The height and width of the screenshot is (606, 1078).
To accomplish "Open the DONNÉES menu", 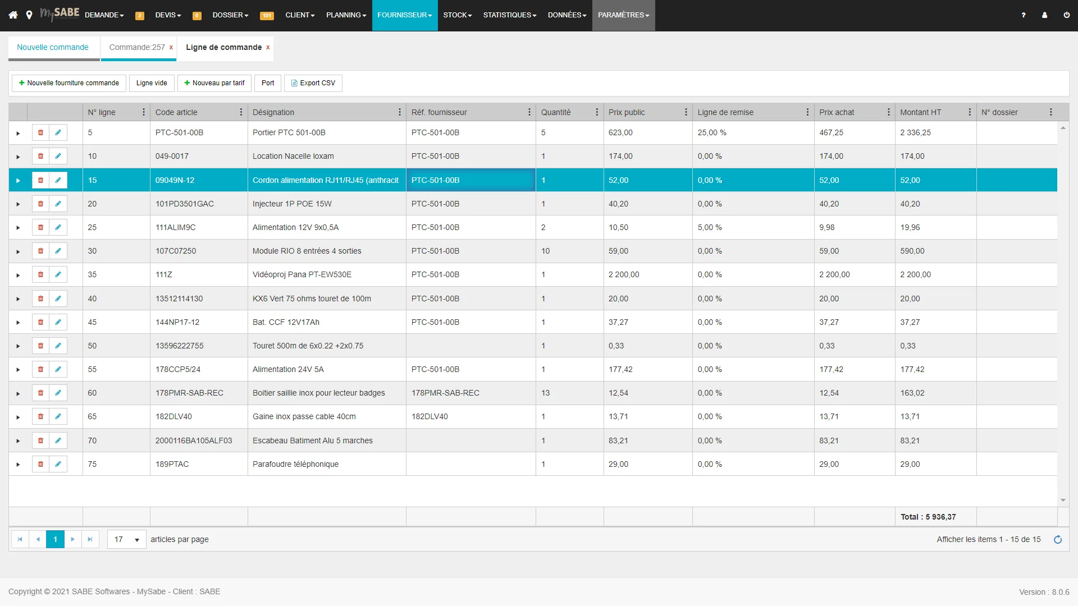I will click(x=567, y=15).
